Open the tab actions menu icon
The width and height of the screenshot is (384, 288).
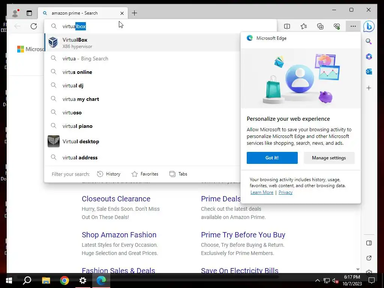click(x=29, y=13)
